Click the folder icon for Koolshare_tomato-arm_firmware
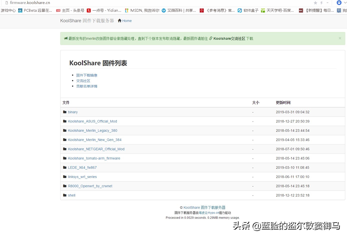This screenshot has width=347, height=237. click(65, 158)
